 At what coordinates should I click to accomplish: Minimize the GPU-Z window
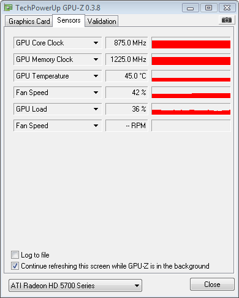191,8
